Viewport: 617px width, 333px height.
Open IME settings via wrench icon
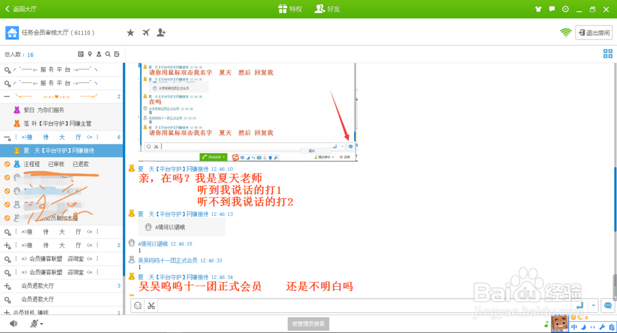coord(602,327)
